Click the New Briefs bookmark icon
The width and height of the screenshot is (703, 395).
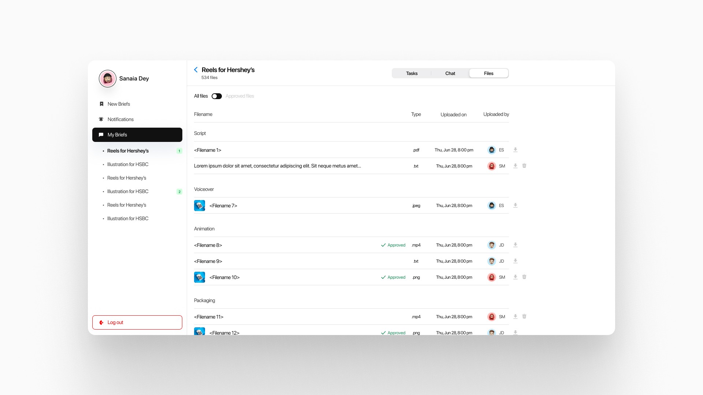click(101, 104)
